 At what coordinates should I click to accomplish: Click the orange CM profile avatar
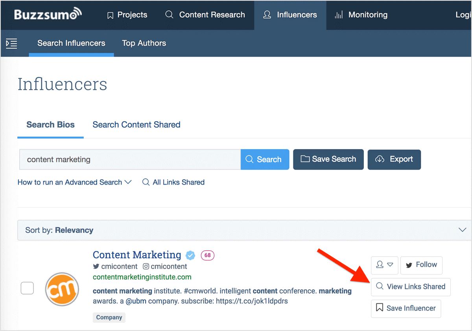tap(62, 289)
